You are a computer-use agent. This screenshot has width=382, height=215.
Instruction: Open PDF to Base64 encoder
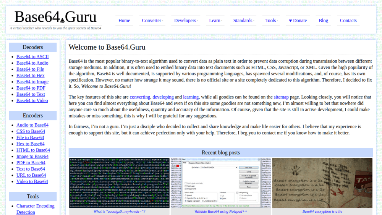pyautogui.click(x=31, y=163)
